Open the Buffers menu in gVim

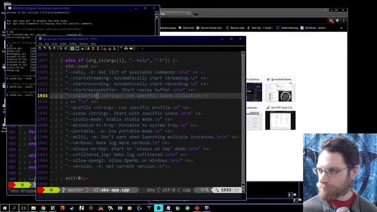(x=73, y=44)
